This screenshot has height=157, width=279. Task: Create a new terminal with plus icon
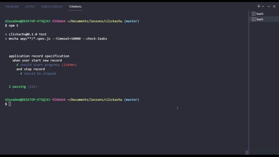[x=259, y=6]
